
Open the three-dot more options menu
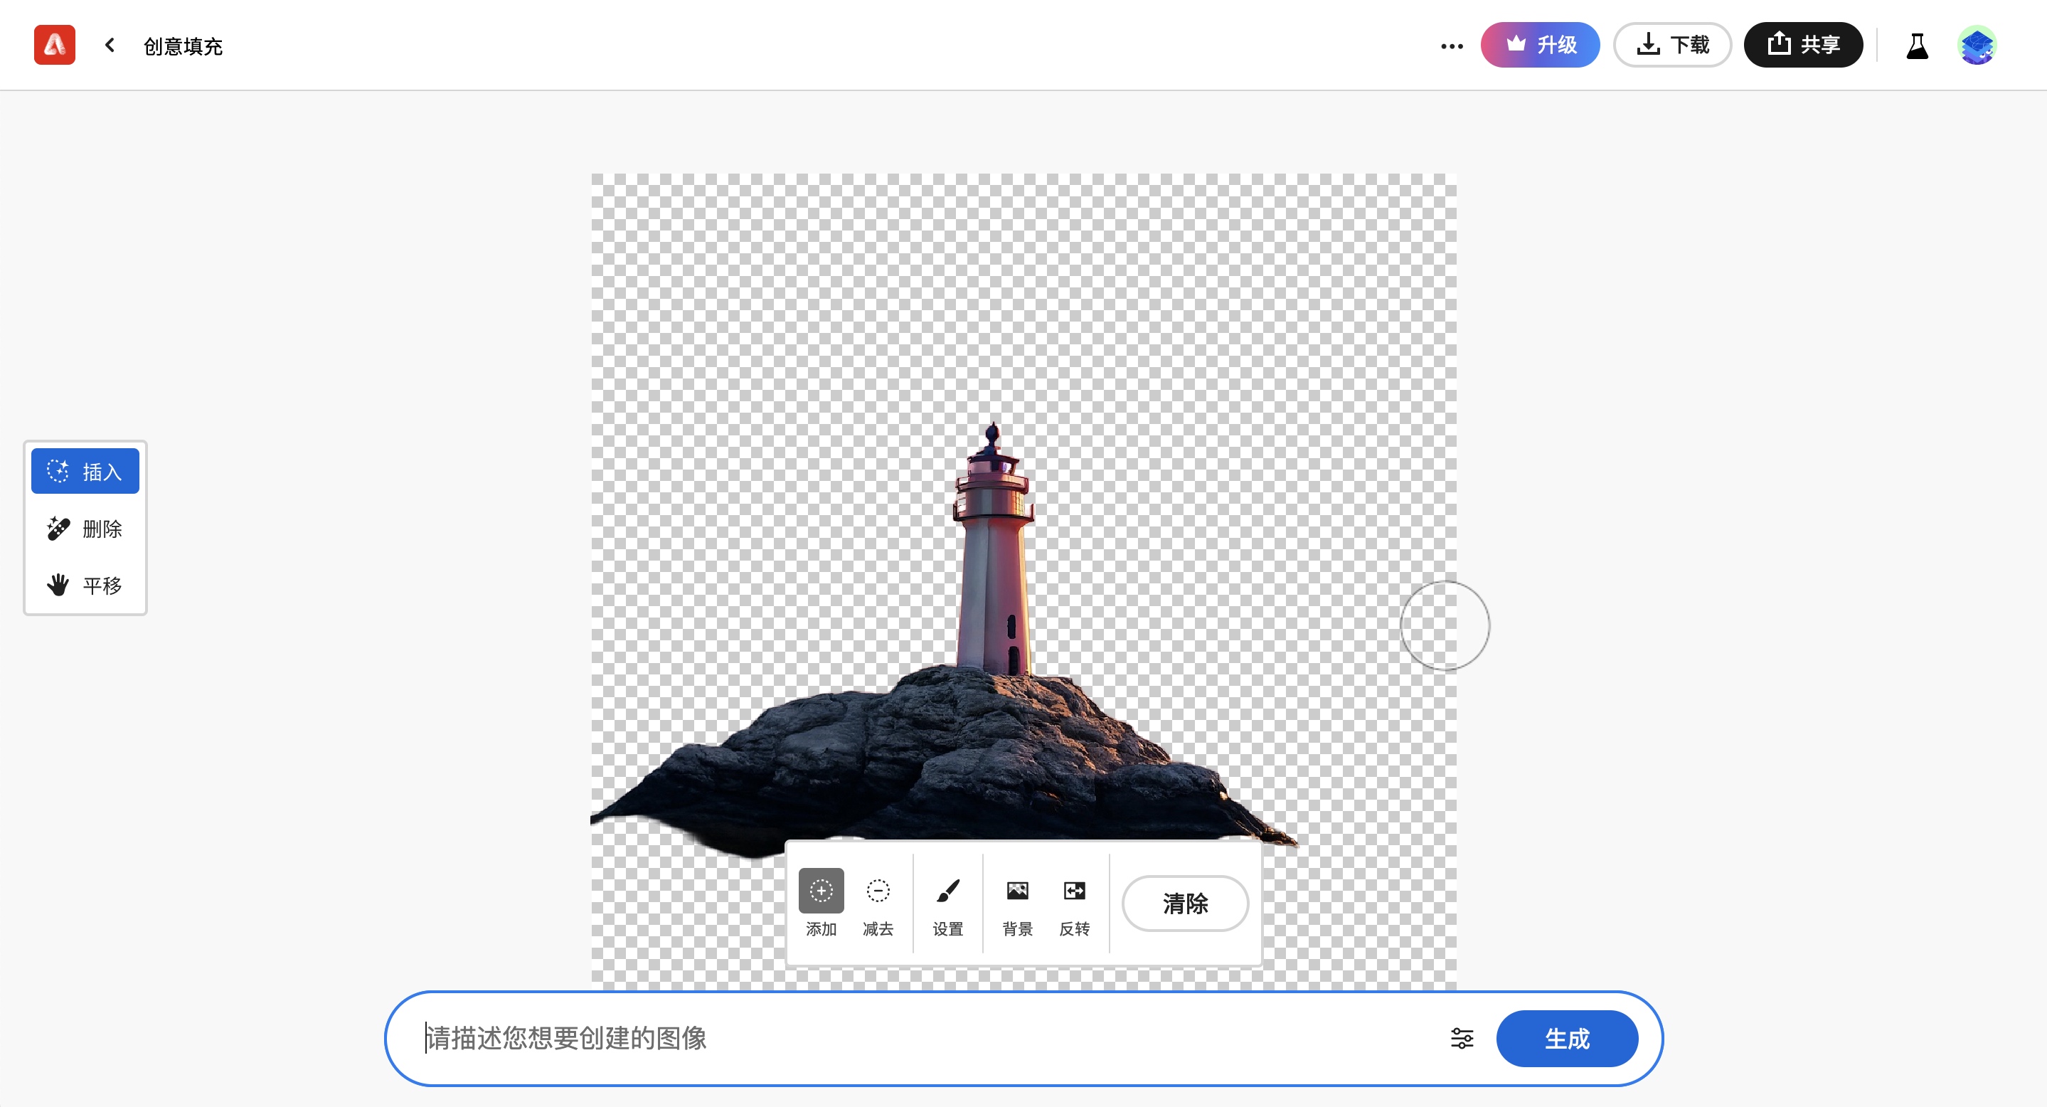pyautogui.click(x=1451, y=46)
